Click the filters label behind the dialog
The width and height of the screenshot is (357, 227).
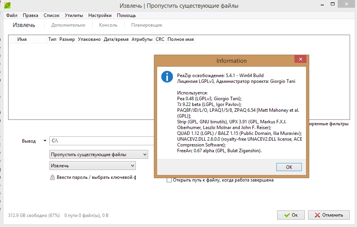click(x=329, y=124)
